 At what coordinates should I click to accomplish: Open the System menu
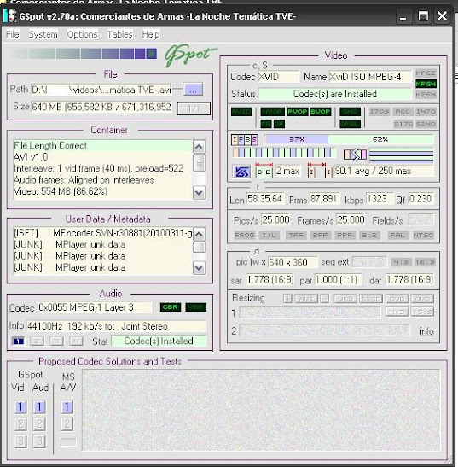43,34
